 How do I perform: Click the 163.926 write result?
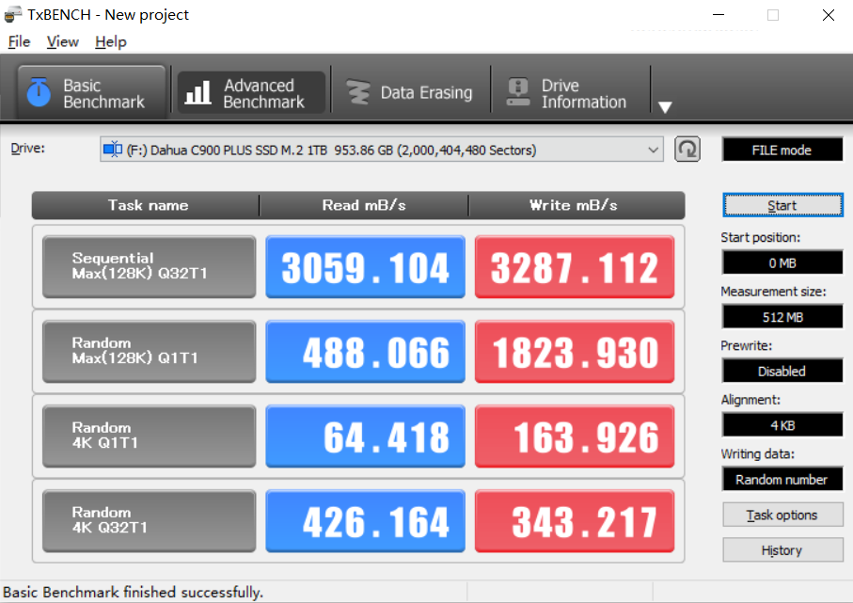tap(575, 436)
